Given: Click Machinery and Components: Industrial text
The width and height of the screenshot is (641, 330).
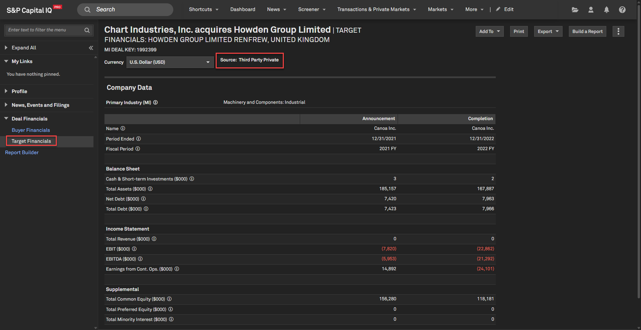Looking at the screenshot, I should pos(264,102).
